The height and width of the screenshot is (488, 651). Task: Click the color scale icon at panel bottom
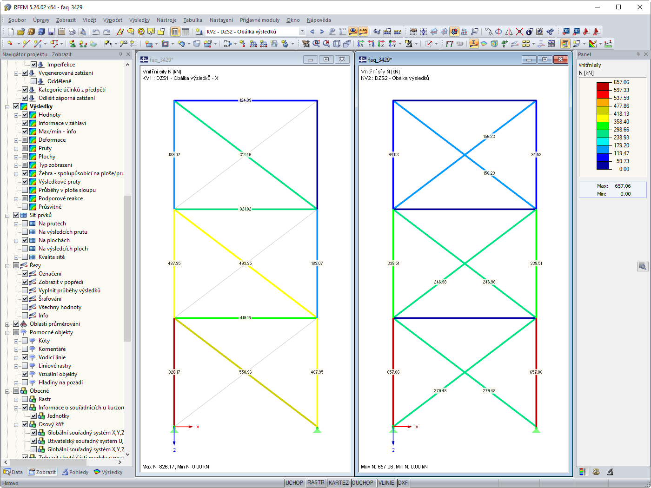click(583, 472)
